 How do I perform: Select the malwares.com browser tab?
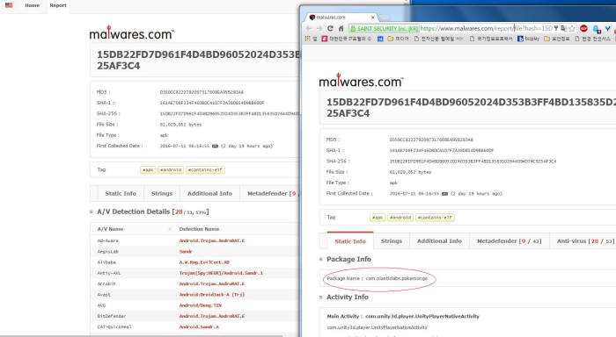click(x=341, y=18)
